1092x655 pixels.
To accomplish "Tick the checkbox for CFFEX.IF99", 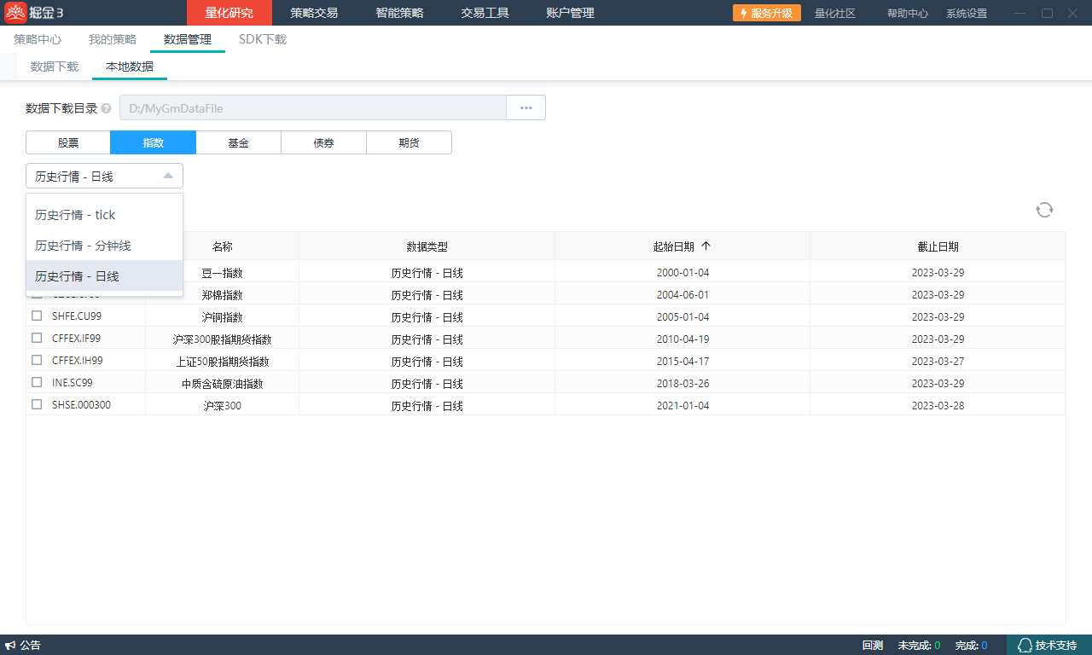I will pyautogui.click(x=37, y=338).
